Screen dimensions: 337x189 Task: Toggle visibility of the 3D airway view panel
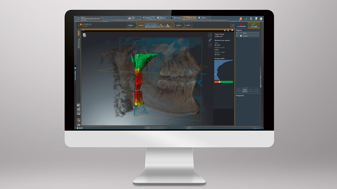(210, 34)
